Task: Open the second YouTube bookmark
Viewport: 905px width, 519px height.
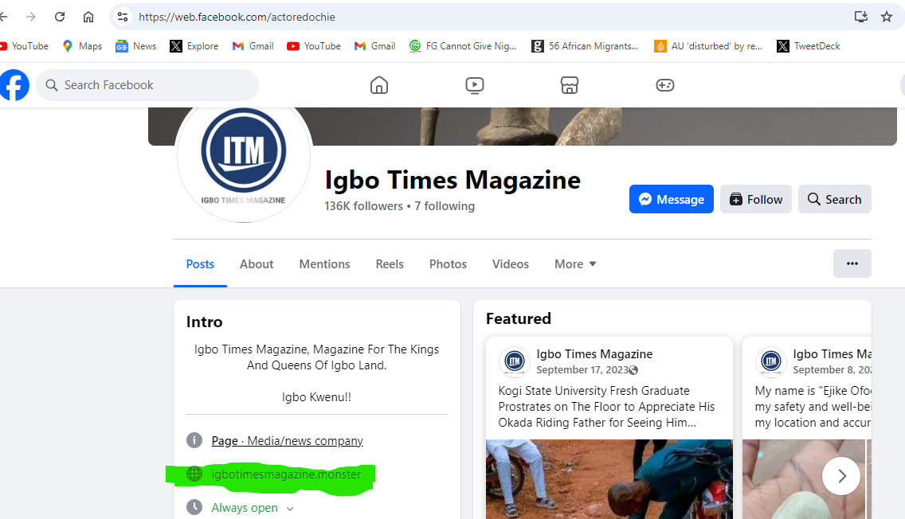Action: tap(313, 46)
